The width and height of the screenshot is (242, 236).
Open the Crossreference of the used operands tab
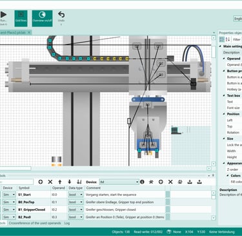[35, 223]
